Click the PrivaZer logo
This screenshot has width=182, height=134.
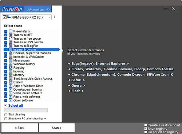(x=12, y=9)
